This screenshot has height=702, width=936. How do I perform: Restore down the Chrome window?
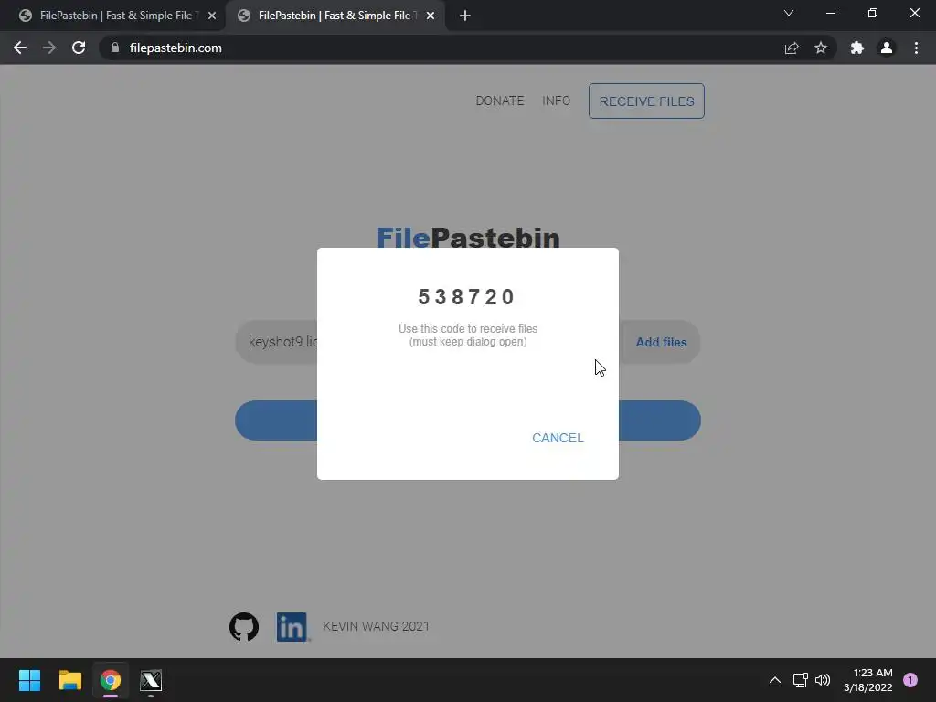[873, 13]
